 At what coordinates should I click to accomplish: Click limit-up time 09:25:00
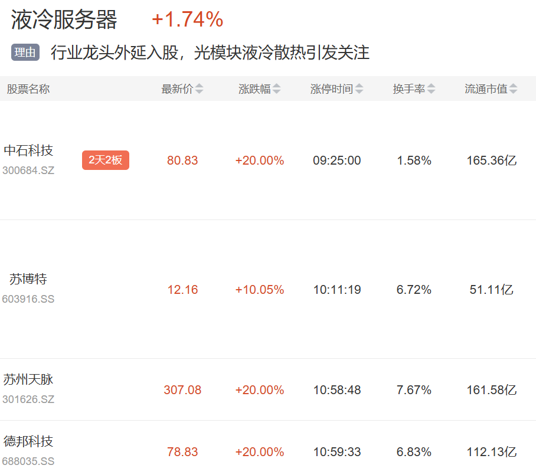pos(337,160)
